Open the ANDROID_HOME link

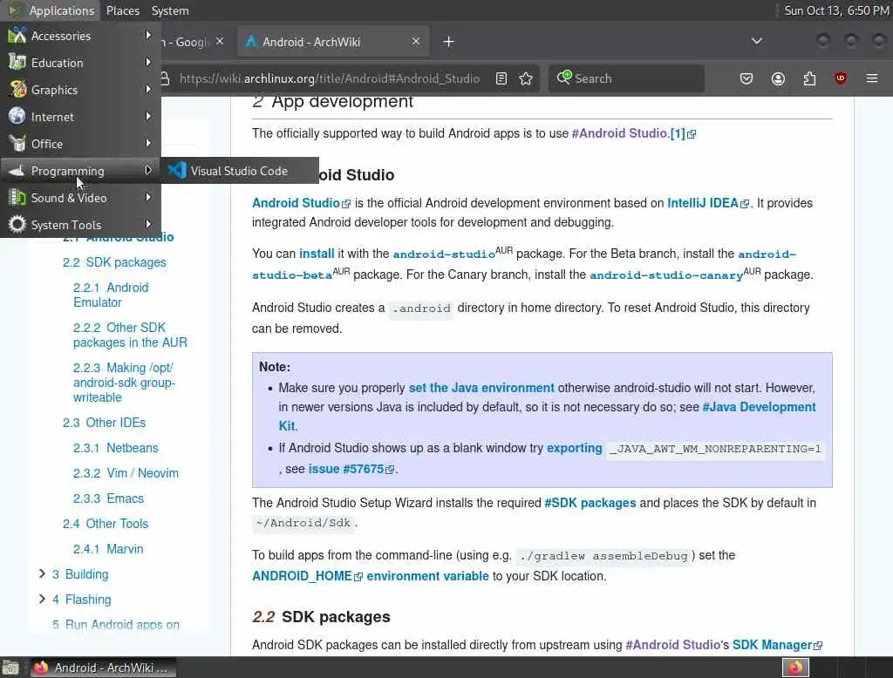pyautogui.click(x=307, y=576)
